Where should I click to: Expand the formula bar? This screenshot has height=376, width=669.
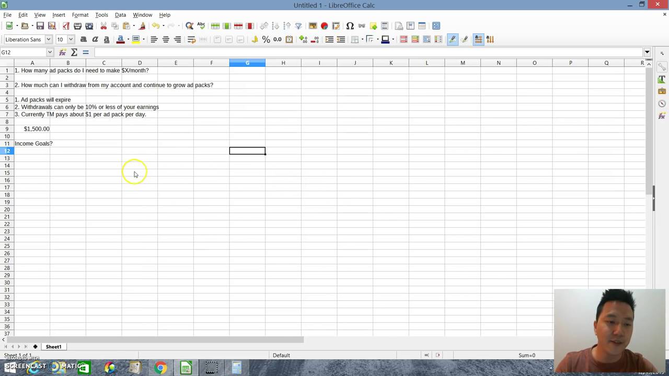click(x=647, y=52)
